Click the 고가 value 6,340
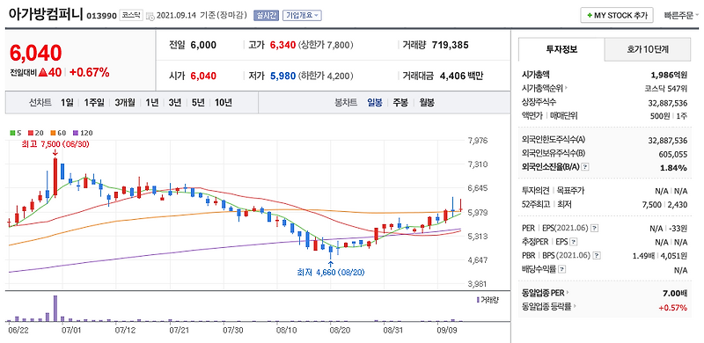The image size is (704, 343). click(x=282, y=45)
